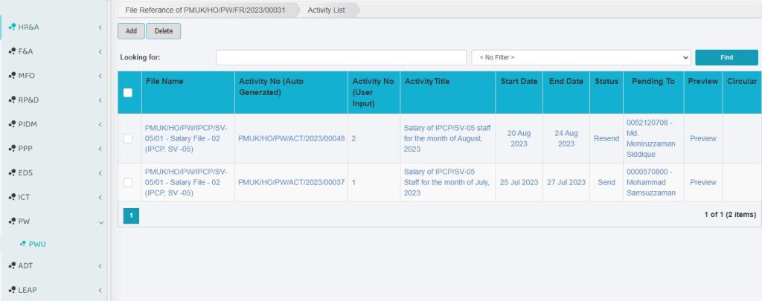This screenshot has width=762, height=301.
Task: Click the LEAP module icon in sidebar
Action: click(10, 290)
